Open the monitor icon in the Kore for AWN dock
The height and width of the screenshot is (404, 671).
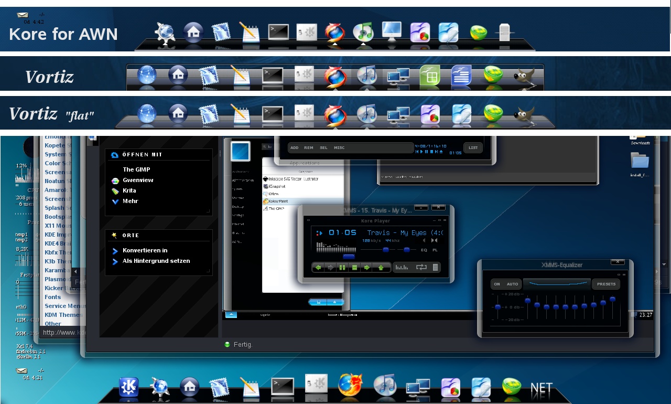pos(392,31)
